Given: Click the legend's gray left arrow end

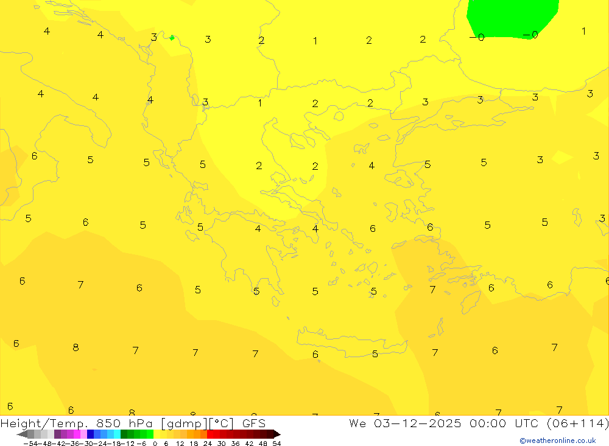Looking at the screenshot, I should (22, 434).
